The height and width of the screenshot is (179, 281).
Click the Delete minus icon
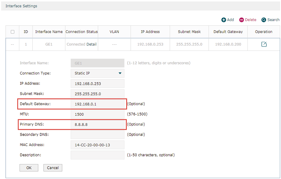tap(241, 20)
